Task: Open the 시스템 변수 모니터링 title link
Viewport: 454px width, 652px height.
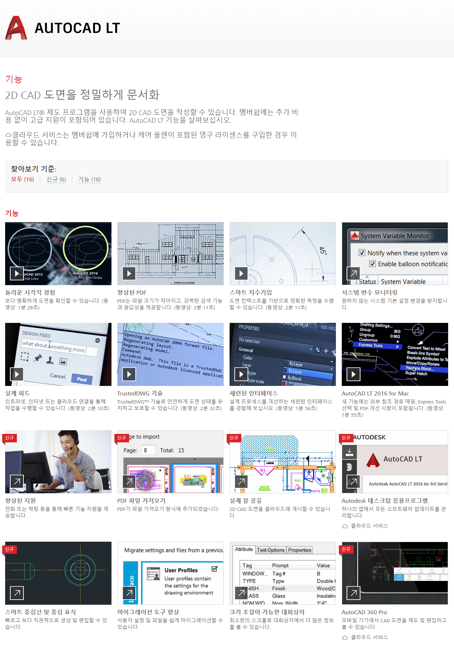Action: pyautogui.click(x=370, y=292)
